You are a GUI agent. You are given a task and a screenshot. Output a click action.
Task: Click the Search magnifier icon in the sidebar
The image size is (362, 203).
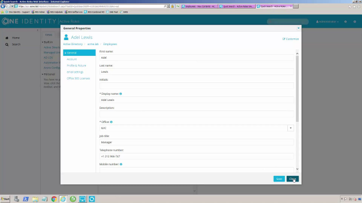(x=7, y=45)
